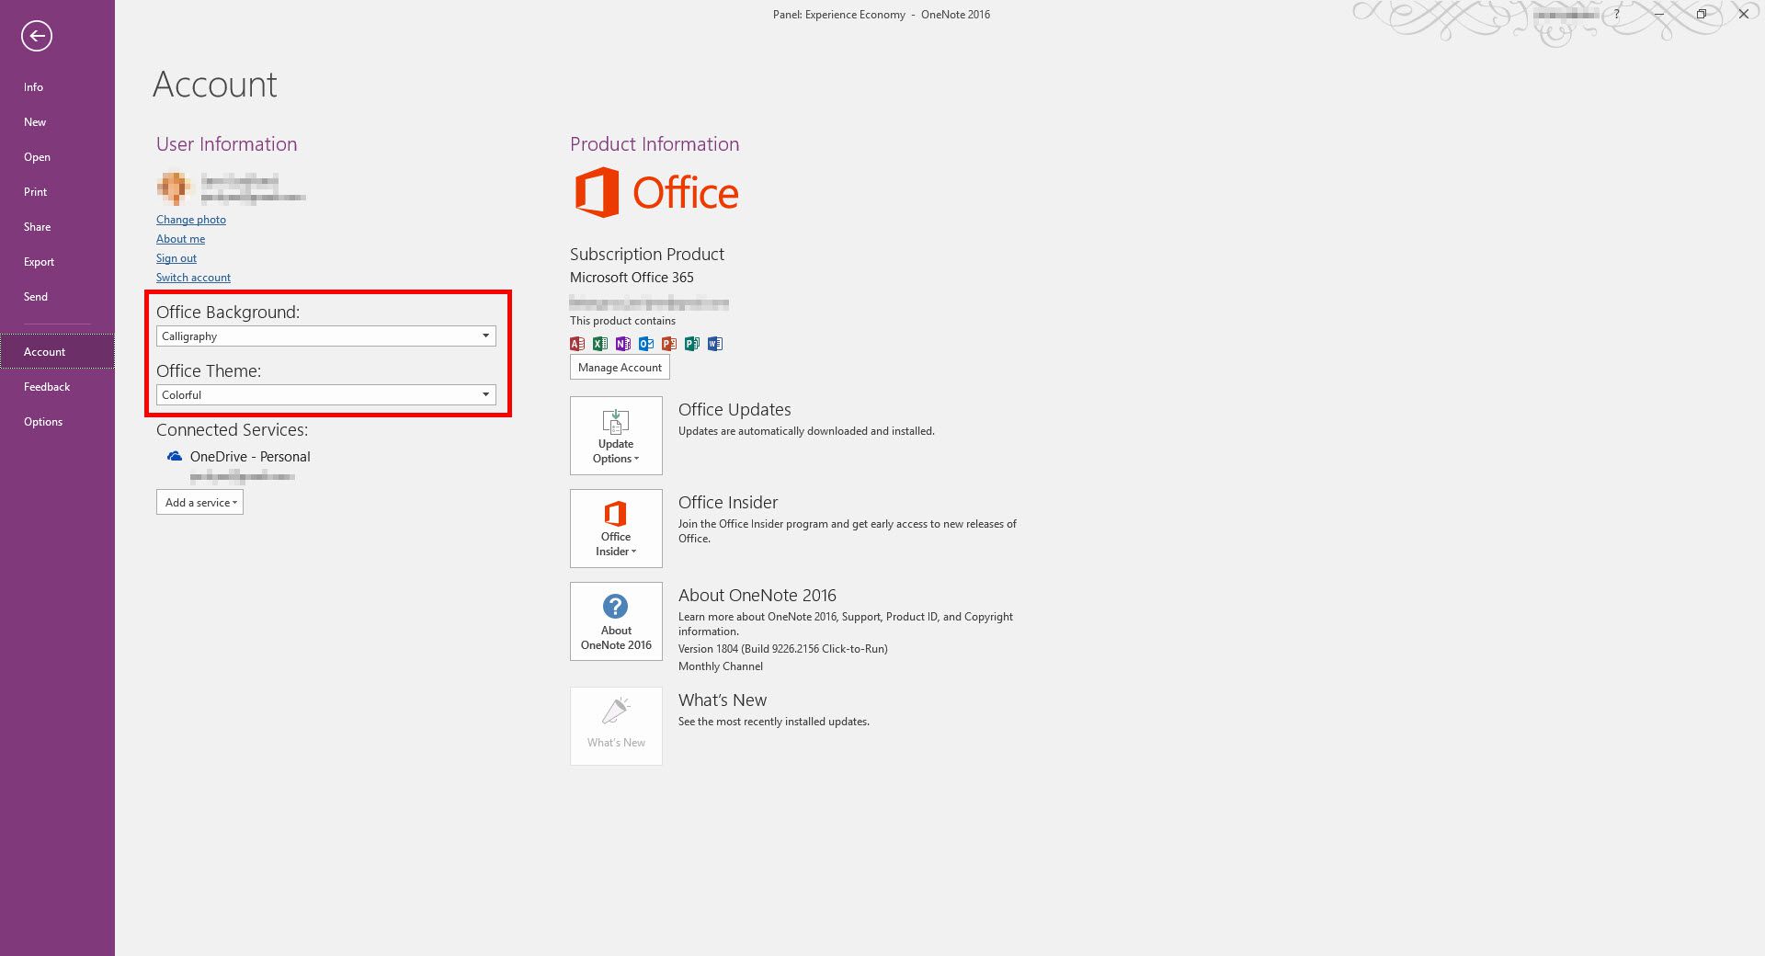Select Print in the Backstage sidebar

(x=57, y=192)
